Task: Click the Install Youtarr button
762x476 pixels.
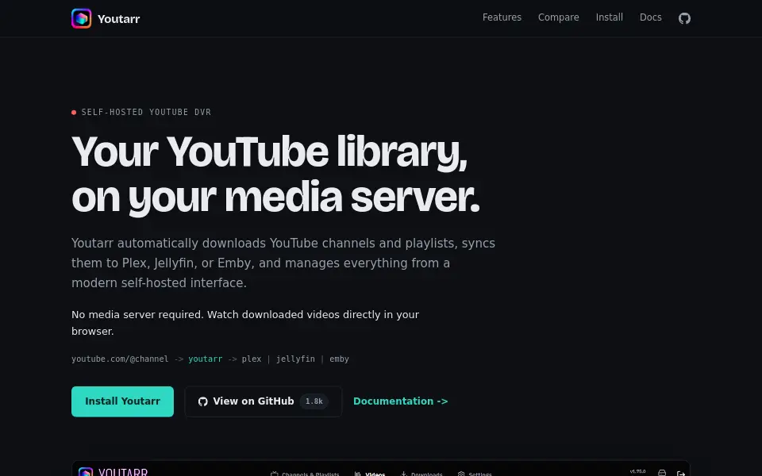Action: pyautogui.click(x=122, y=401)
